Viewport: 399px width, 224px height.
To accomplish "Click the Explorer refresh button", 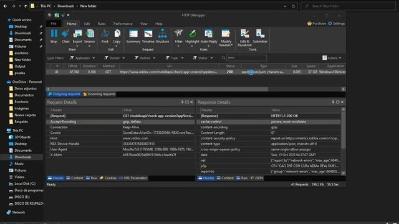I will (293, 6).
